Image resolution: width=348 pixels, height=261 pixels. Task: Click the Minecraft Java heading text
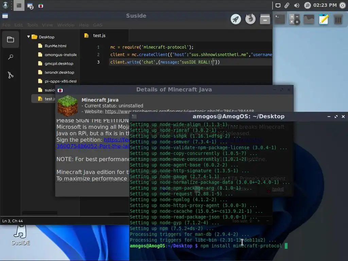(x=100, y=100)
